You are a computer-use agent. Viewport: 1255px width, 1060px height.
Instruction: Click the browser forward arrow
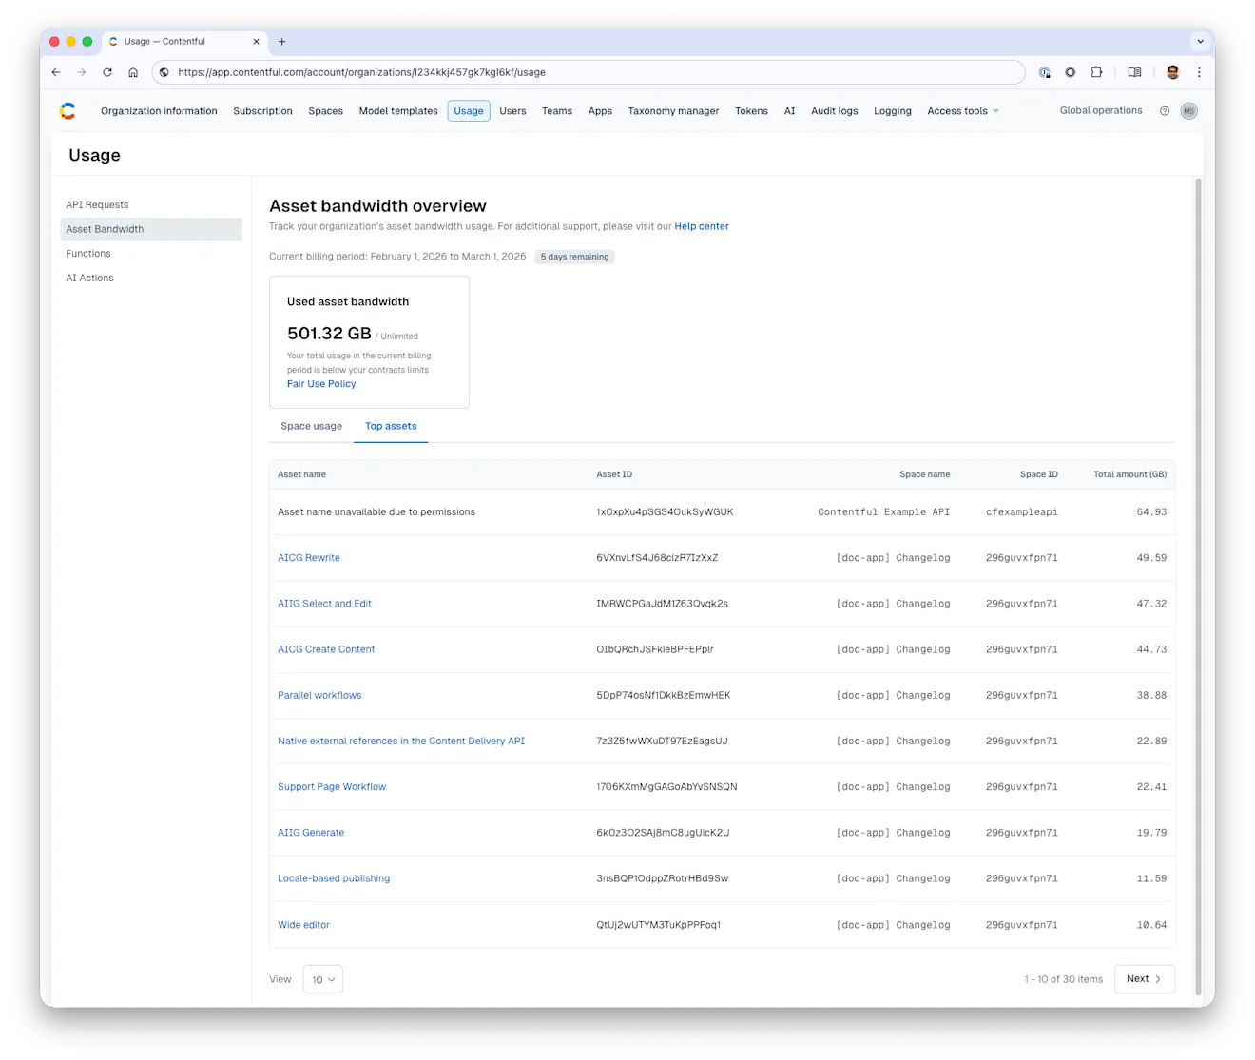click(82, 72)
